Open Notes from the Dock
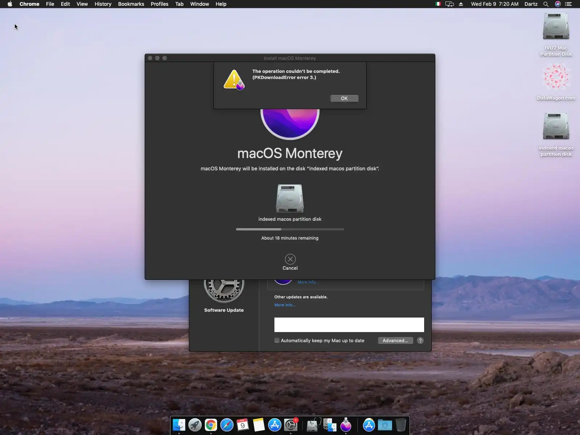This screenshot has height=435, width=580. coord(259,425)
